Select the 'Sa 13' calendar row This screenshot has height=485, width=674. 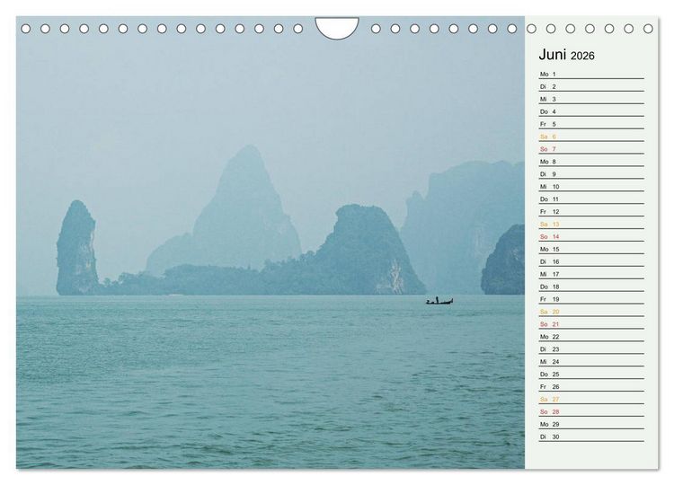[591, 225]
